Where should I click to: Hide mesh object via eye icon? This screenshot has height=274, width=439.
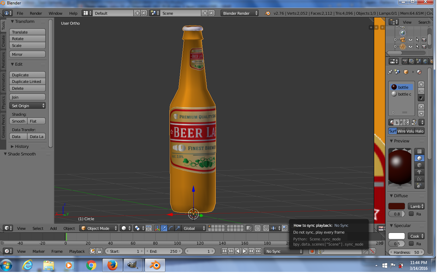pos(410,47)
